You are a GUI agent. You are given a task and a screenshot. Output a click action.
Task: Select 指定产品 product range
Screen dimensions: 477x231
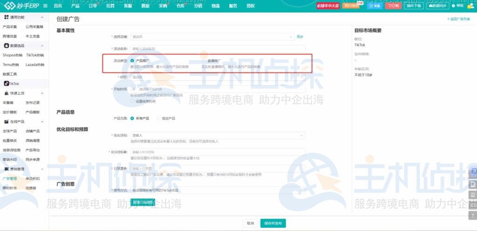[x=158, y=119]
